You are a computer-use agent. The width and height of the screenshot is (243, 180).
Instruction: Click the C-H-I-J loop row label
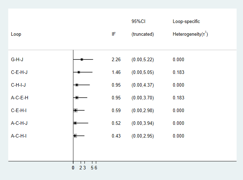point(18,85)
